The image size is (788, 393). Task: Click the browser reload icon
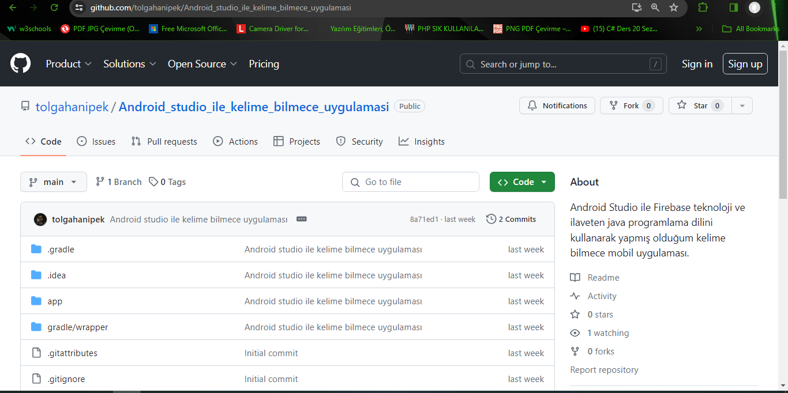pyautogui.click(x=54, y=7)
